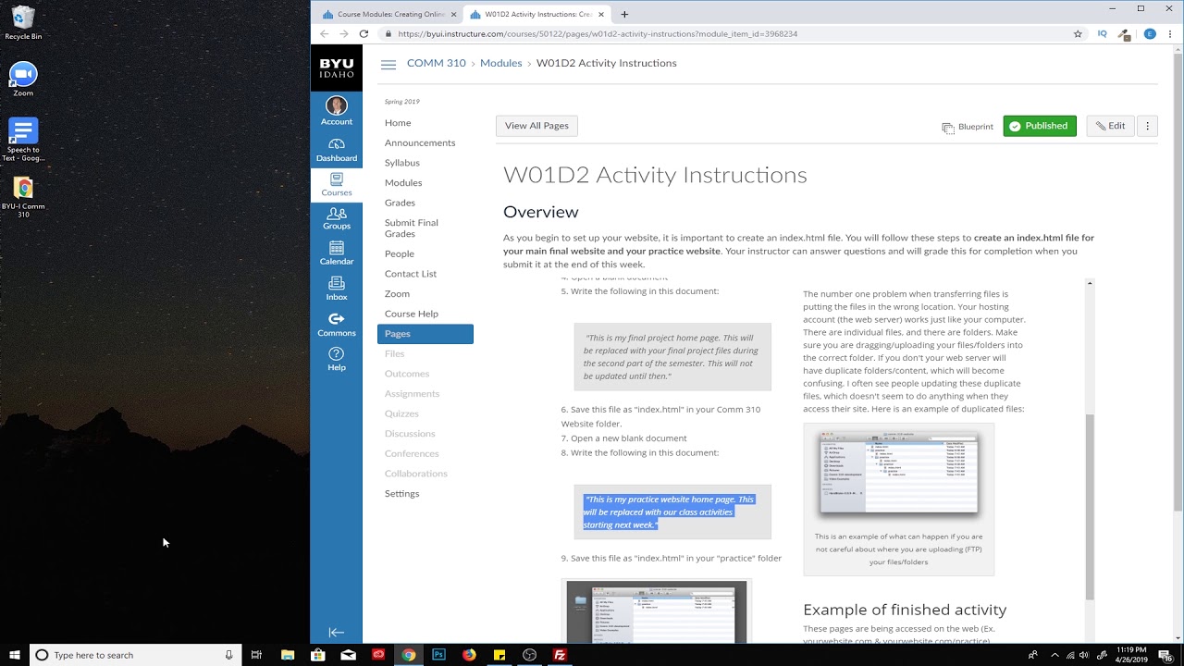1184x666 pixels.
Task: Open a new browser tab
Action: [624, 14]
